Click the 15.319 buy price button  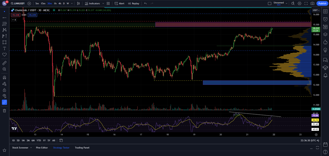pos(32,15)
